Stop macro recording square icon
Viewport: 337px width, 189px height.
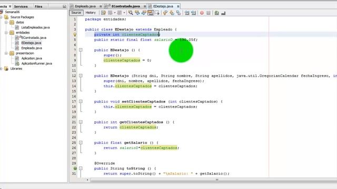point(209,13)
